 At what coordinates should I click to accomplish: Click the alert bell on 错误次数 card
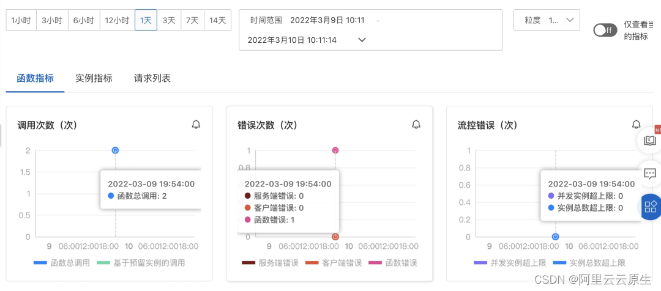pos(416,125)
